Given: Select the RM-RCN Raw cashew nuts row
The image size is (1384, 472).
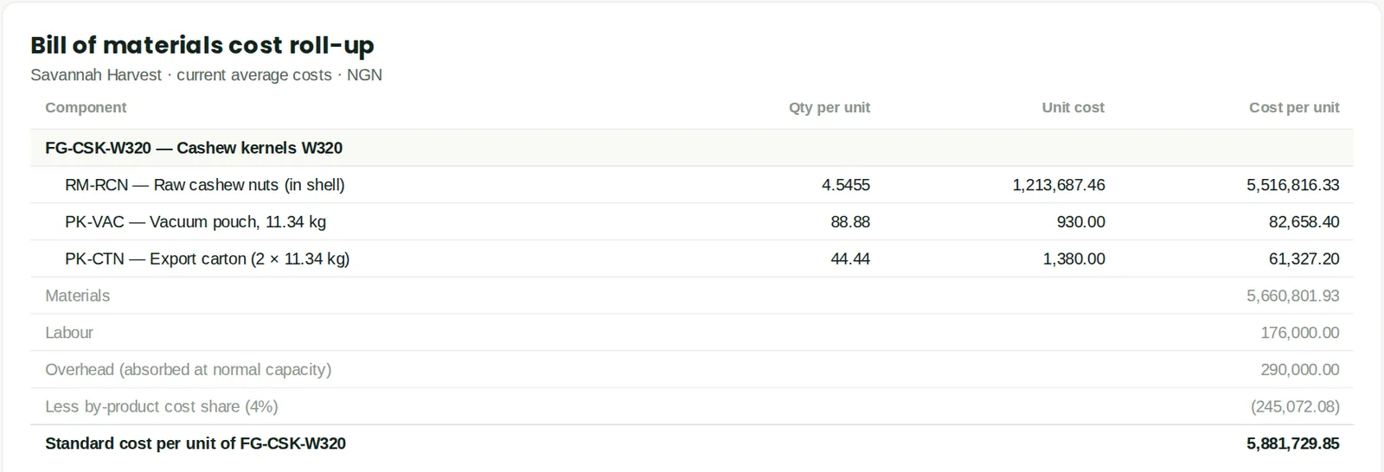Looking at the screenshot, I should (x=692, y=185).
